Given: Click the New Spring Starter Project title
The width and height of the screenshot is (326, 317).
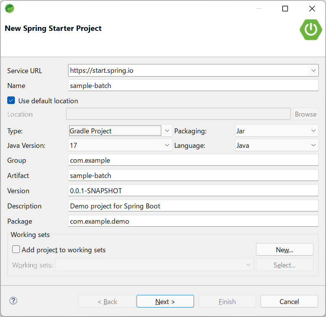Looking at the screenshot, I should point(53,28).
